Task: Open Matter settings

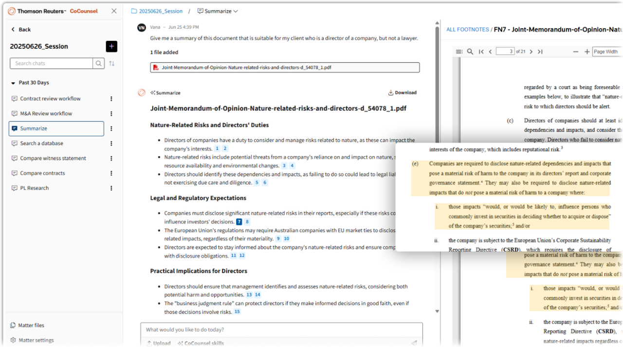Action: pos(32,341)
